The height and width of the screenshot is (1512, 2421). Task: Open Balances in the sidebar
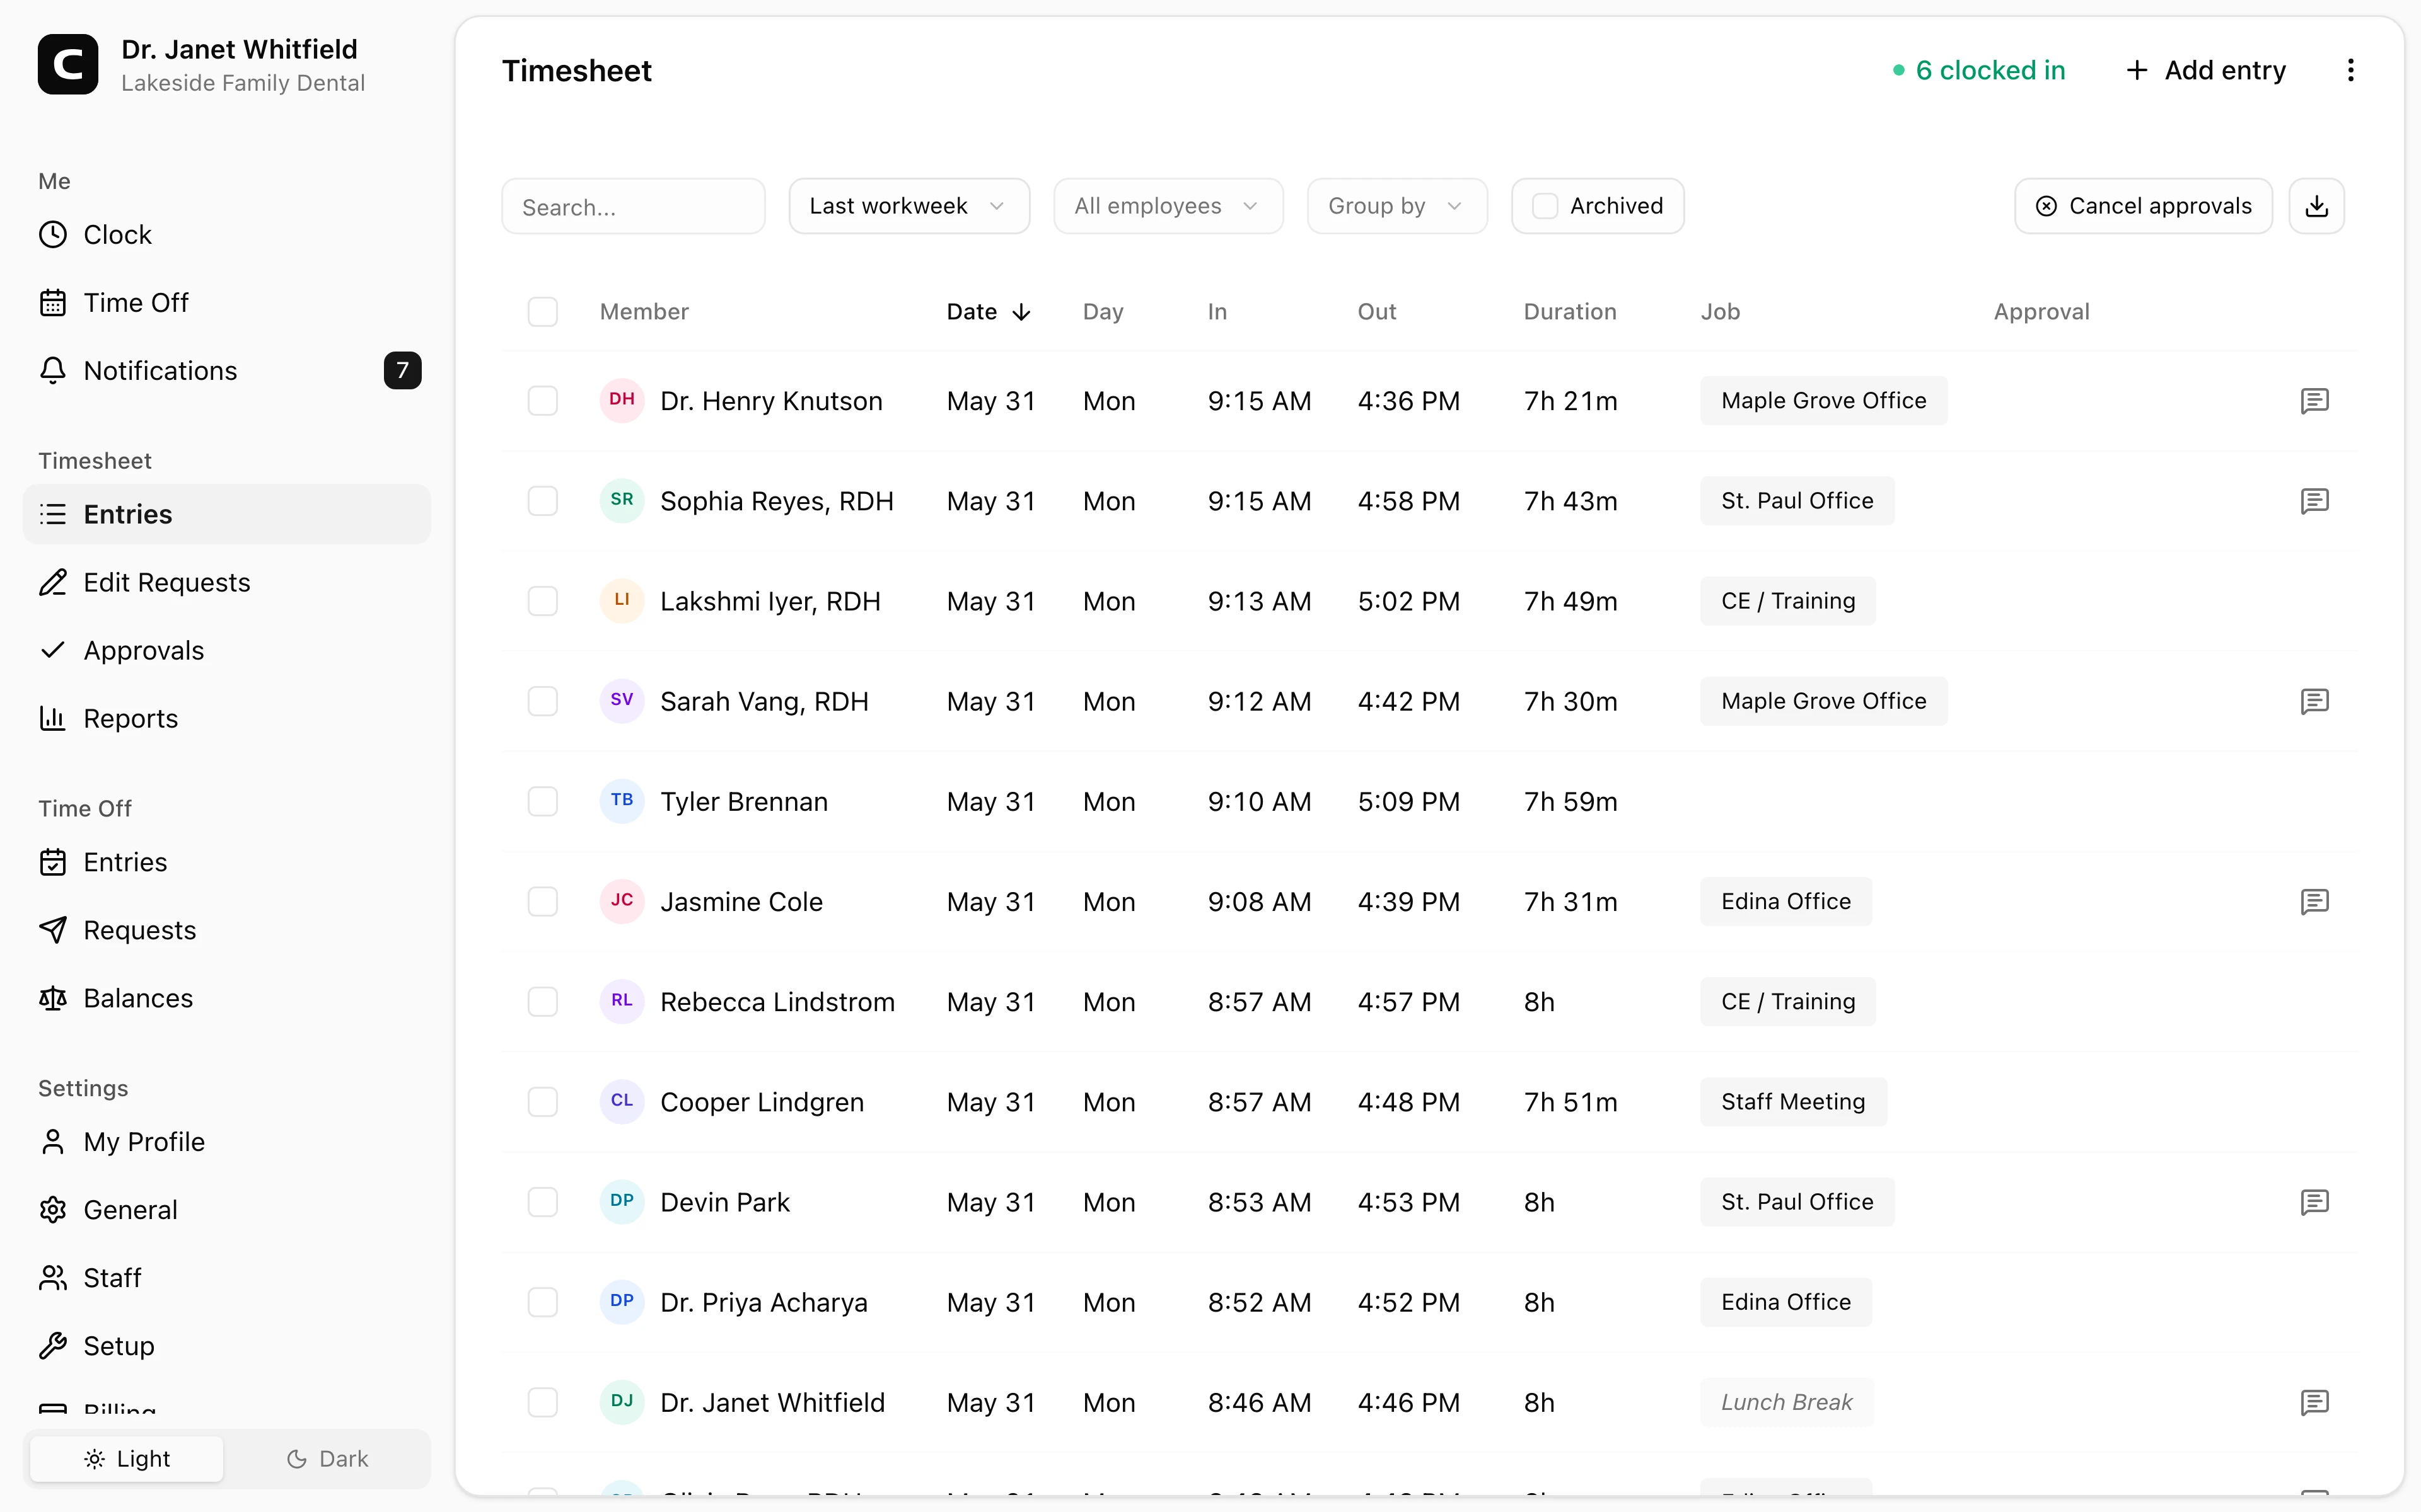point(226,998)
